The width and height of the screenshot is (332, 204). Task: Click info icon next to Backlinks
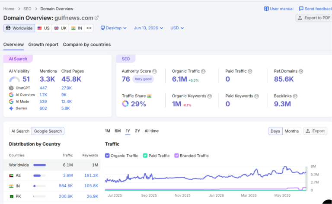tap(295, 96)
